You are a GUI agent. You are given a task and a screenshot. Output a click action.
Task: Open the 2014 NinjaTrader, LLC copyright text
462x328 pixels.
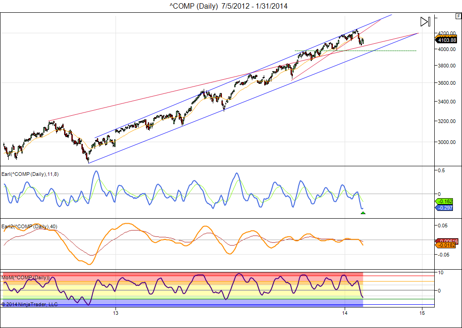30,304
